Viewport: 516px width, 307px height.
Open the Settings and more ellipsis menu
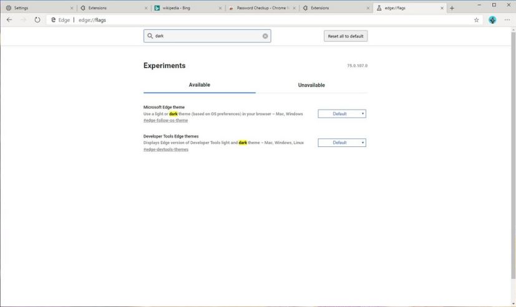click(x=507, y=20)
